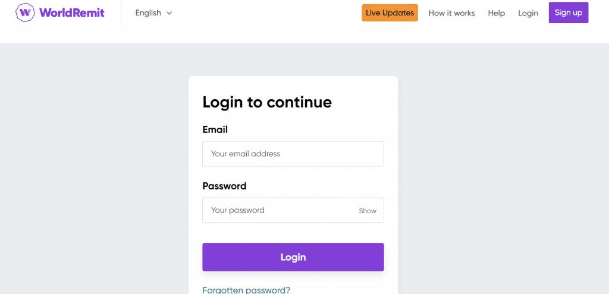The width and height of the screenshot is (609, 294).
Task: Follow the Forgotten password? link
Action: tap(246, 290)
